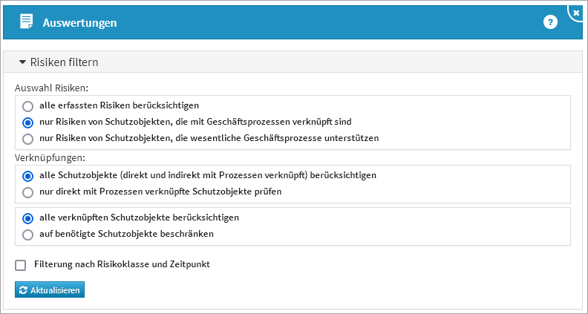Select 'alle verknüpften Schutzobjekte berücksichtigen' radio
The image size is (588, 314).
point(28,218)
